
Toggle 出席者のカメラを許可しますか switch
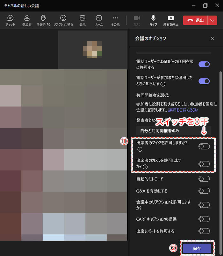coord(204,164)
